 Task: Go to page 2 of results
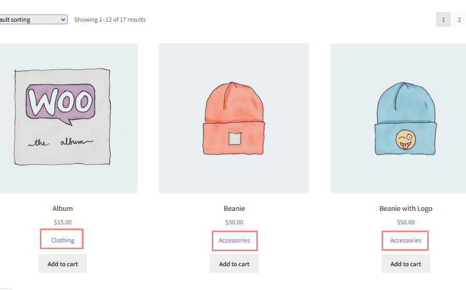coord(459,20)
